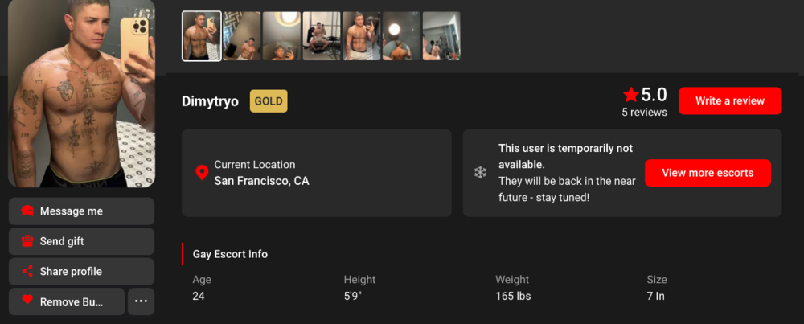Select the last gallery thumbnail
This screenshot has height=324, width=804.
pyautogui.click(x=441, y=36)
